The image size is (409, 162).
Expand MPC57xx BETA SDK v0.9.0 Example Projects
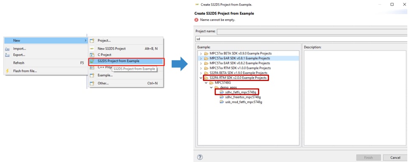tap(201, 53)
